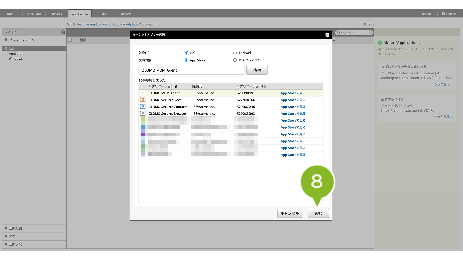Select the App Store radio button

point(186,60)
